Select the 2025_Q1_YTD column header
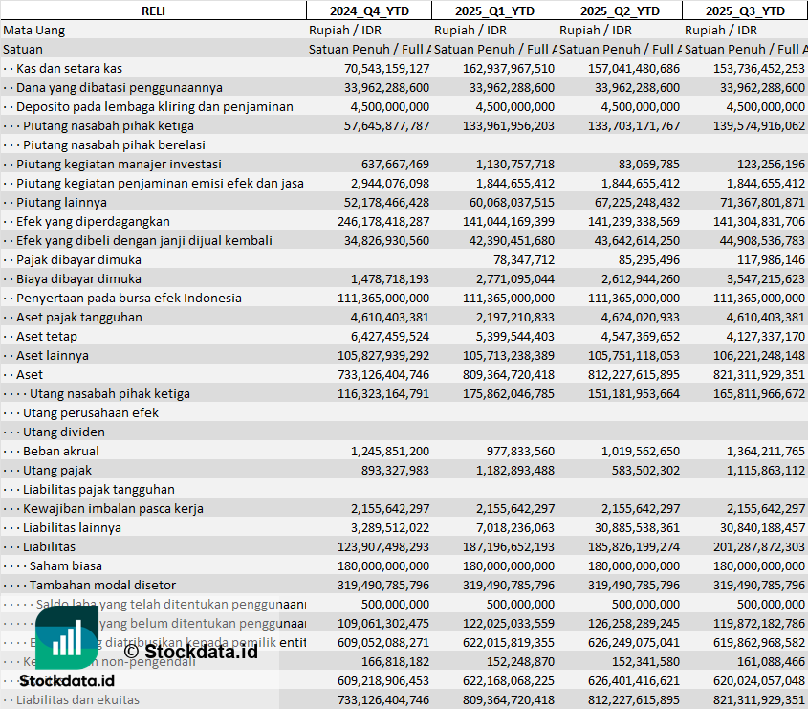 coord(493,11)
